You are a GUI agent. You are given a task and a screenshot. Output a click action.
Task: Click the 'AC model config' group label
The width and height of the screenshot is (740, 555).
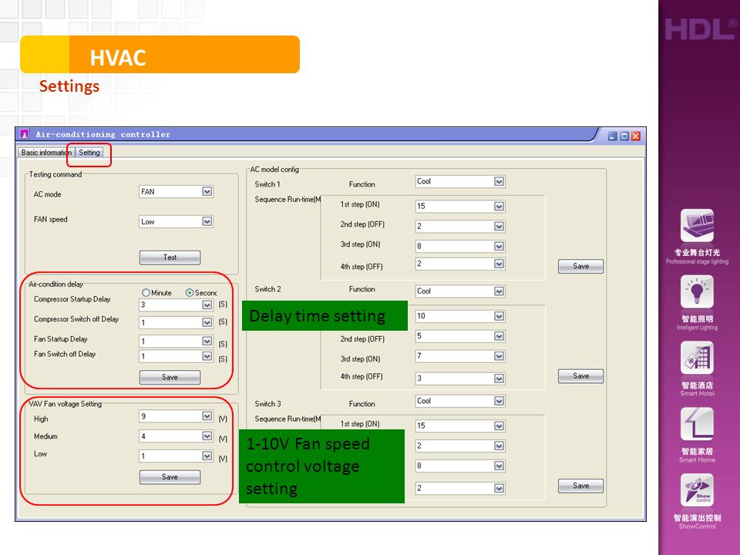point(274,170)
